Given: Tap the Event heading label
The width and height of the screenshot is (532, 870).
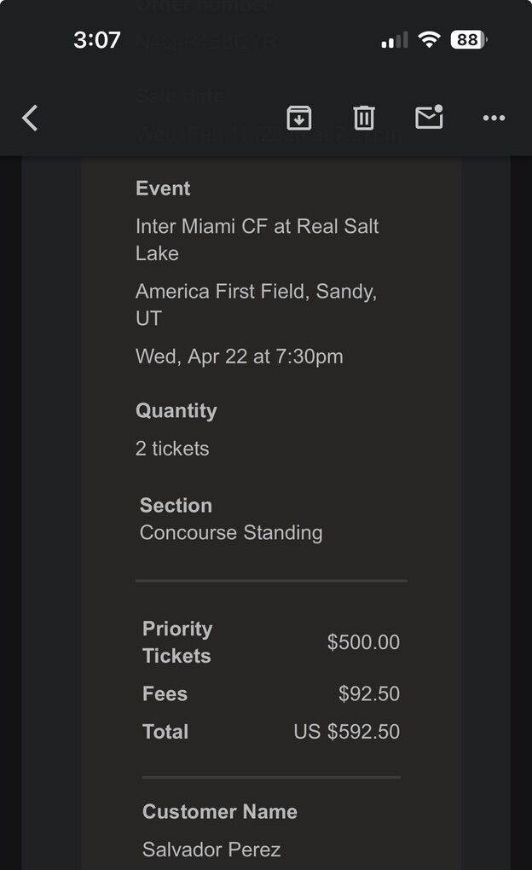Looking at the screenshot, I should click(163, 188).
